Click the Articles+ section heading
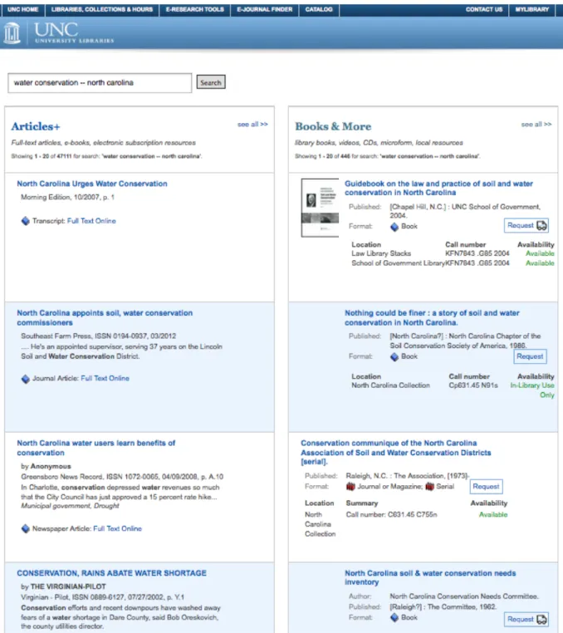 [x=36, y=126]
